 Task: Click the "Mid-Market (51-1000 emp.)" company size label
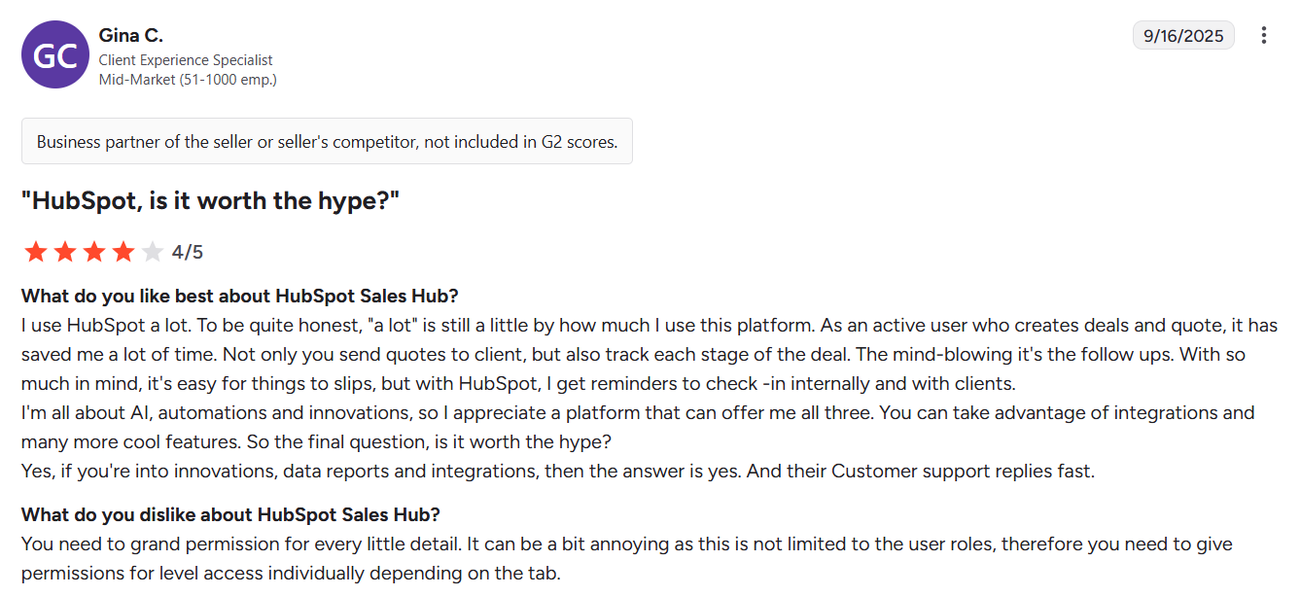point(188,80)
